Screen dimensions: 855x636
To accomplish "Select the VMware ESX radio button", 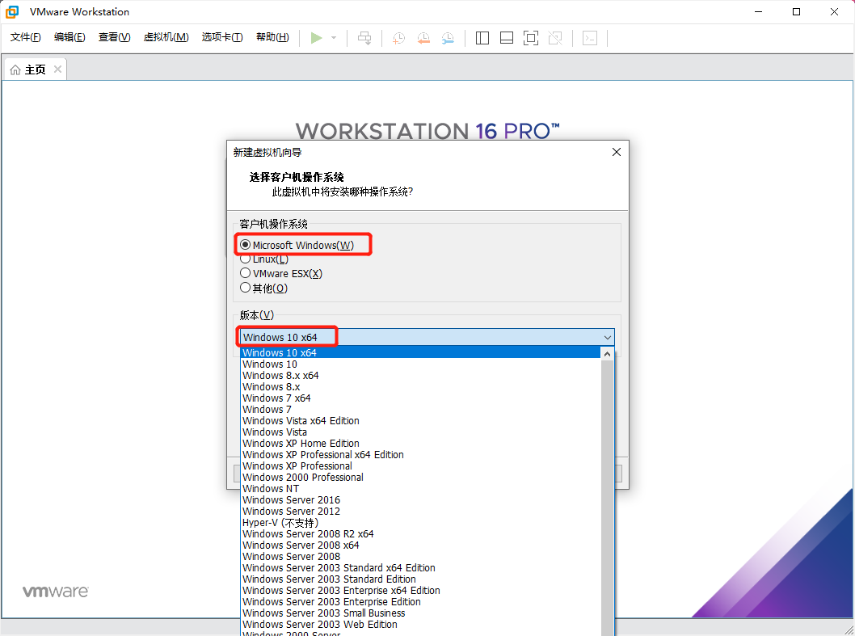I will tap(246, 272).
